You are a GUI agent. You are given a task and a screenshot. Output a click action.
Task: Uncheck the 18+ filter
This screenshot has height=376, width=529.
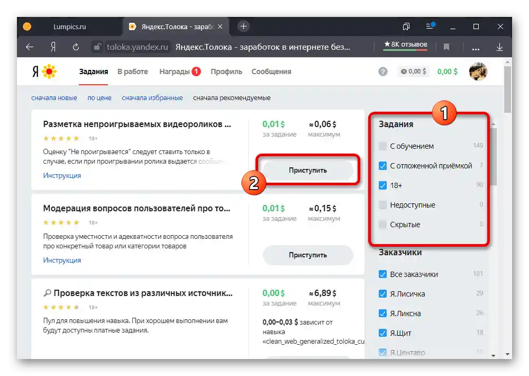pyautogui.click(x=382, y=185)
